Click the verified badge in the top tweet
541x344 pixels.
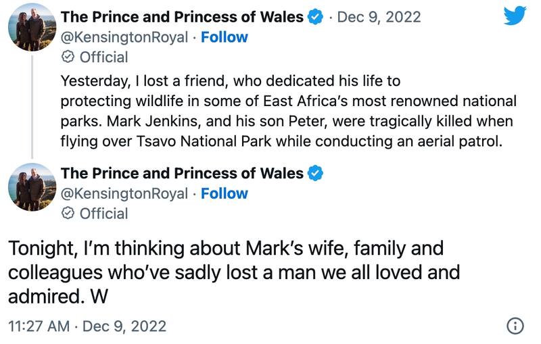point(316,17)
